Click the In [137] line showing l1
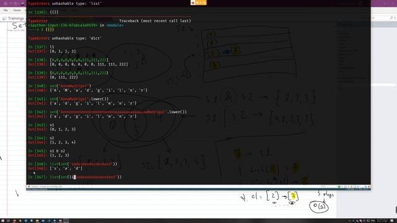This screenshot has height=223, width=397. click(41, 47)
